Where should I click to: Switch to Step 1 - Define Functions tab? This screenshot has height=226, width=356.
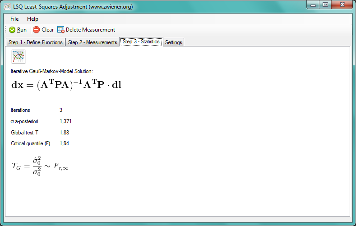click(36, 42)
